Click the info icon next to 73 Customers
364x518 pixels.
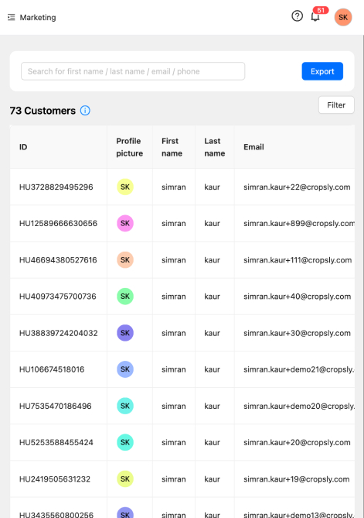click(85, 111)
